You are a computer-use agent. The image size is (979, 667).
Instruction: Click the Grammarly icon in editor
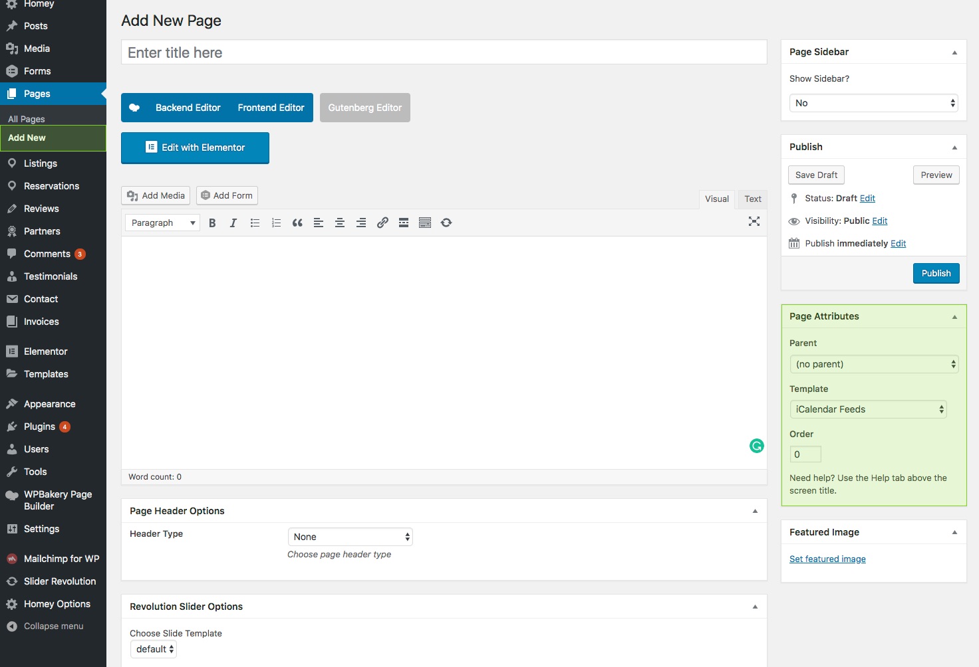click(x=757, y=446)
